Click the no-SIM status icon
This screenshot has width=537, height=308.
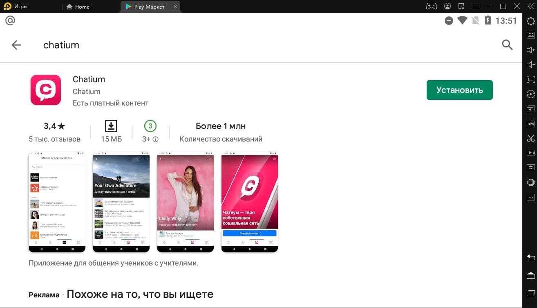[475, 20]
